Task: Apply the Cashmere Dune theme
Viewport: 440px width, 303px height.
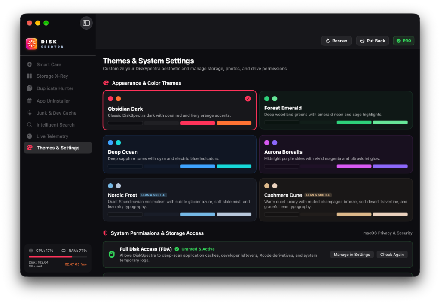Action: click(336, 200)
